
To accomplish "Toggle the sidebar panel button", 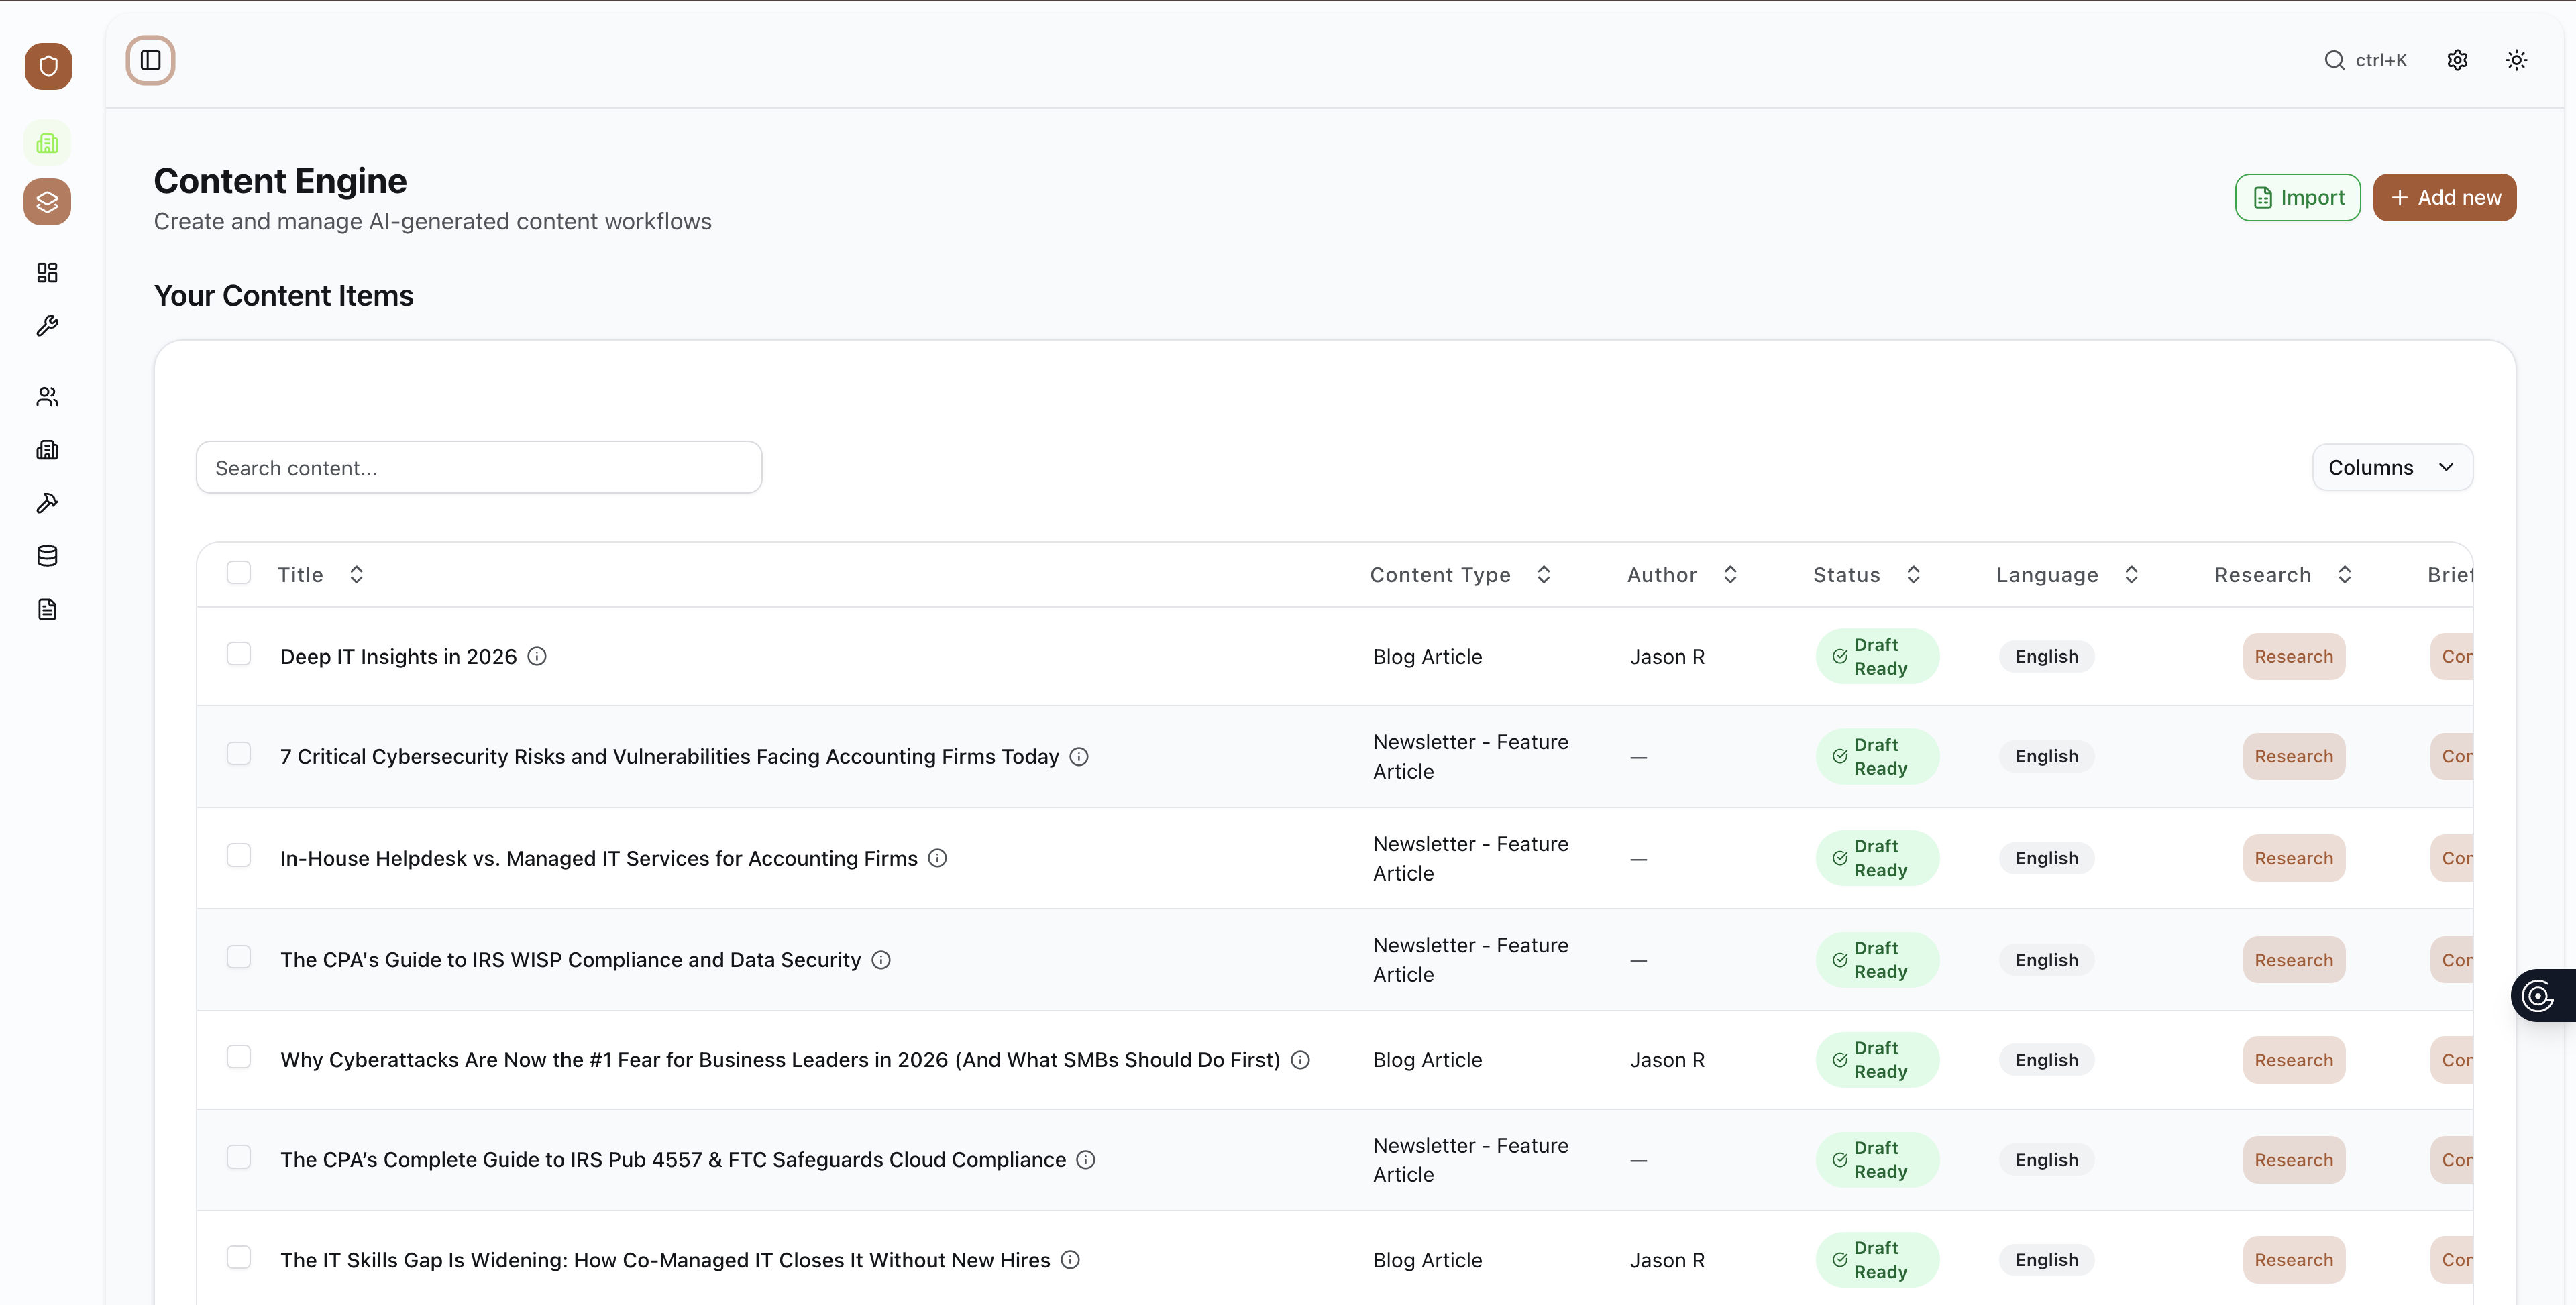I will (151, 60).
